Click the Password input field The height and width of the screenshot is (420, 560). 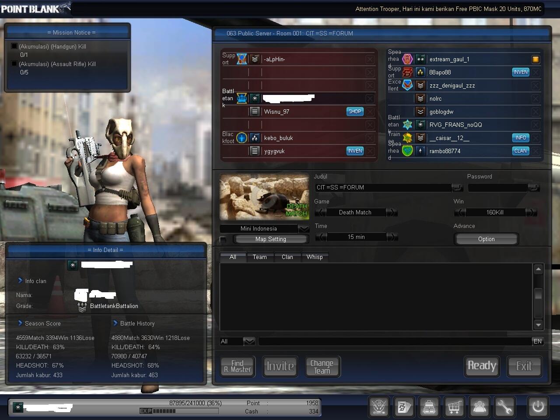[x=498, y=187]
